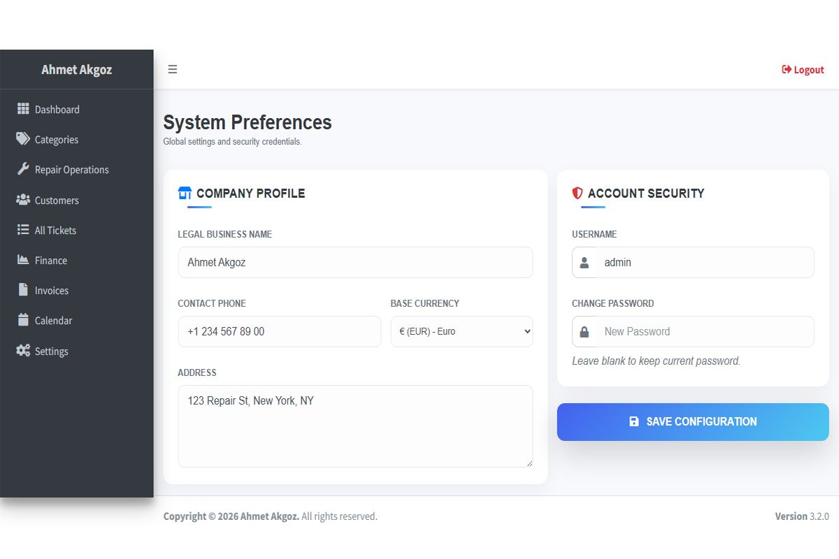Click the Finance chart icon

[x=23, y=260]
